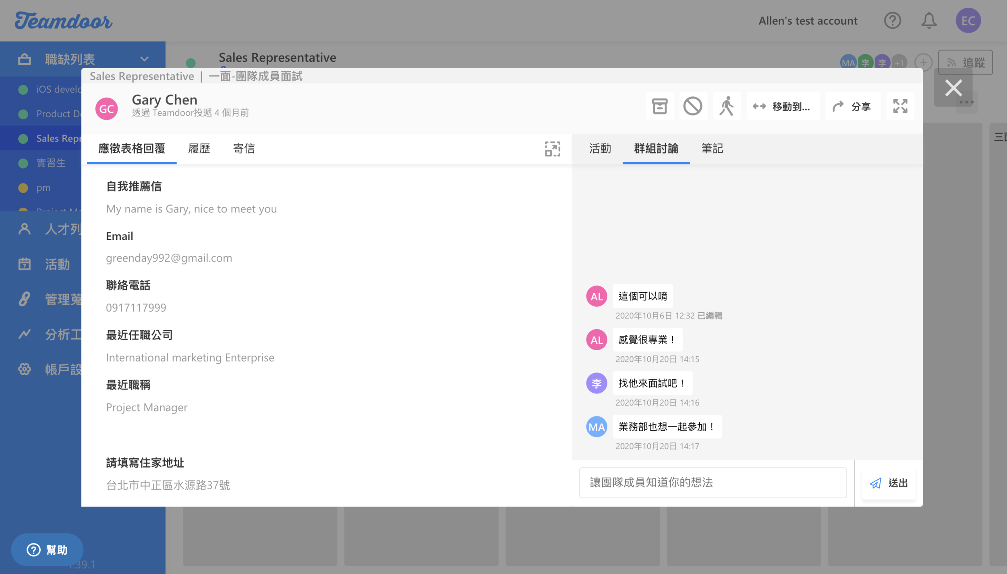Click the address 台北市中正區水源路37號
Screen dimensions: 1007x574
168,485
